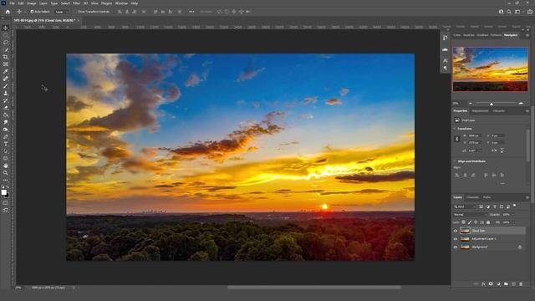Screen dimensions: 535x301
Task: Open the layer Kind filter dropdown
Action: [x=465, y=207]
